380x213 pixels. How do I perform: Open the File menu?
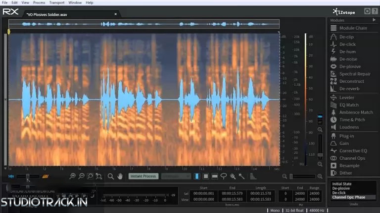click(4, 2)
